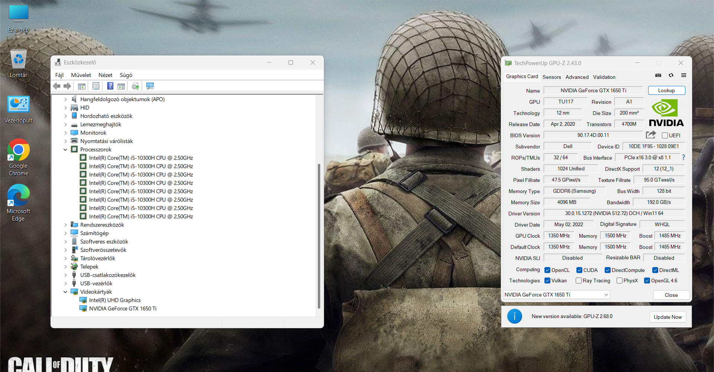
Task: Select the Vezérlőpult desktop icon
Action: coord(19,109)
